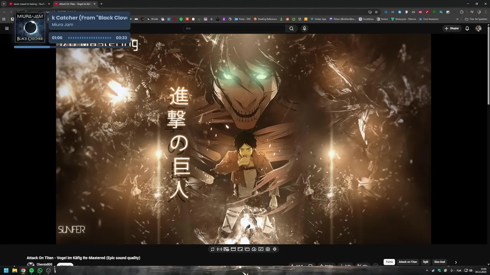Viewport: 490px width, 275px height.
Task: Click the Miura Jam artist name in overlay
Action: (x=62, y=24)
